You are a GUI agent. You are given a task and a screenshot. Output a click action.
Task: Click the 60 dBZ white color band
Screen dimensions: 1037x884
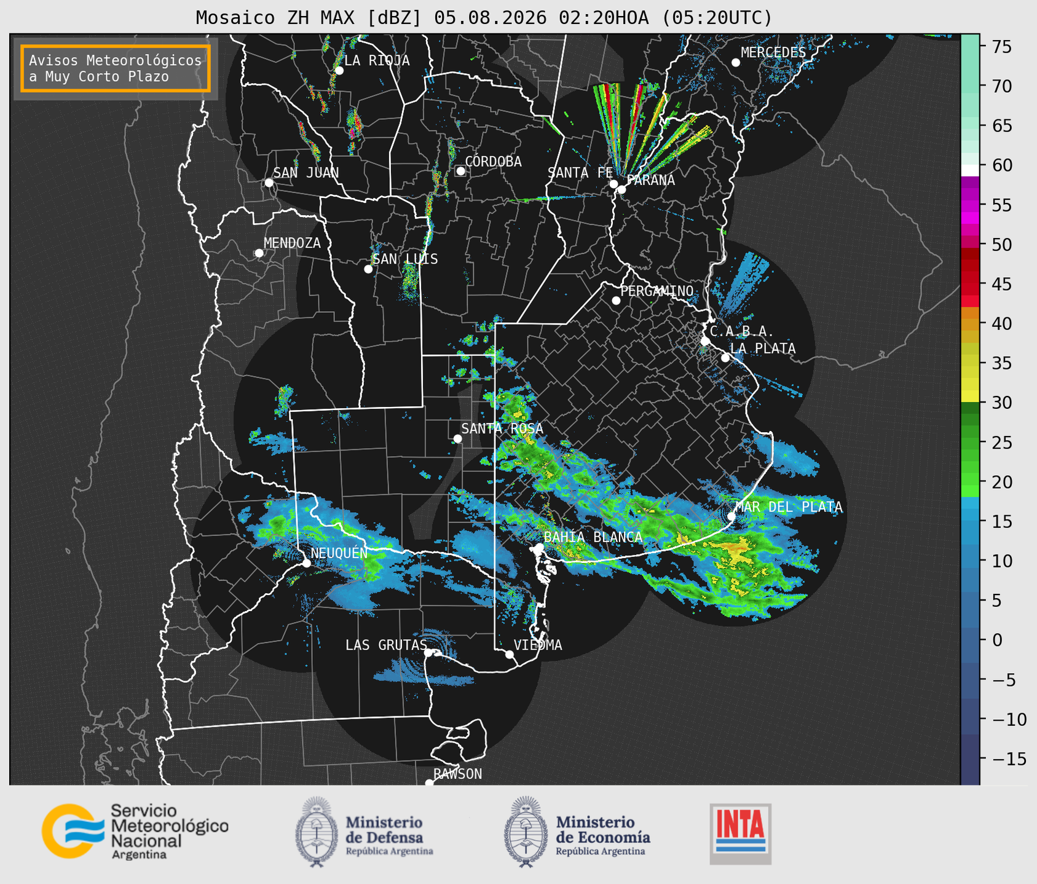click(970, 170)
